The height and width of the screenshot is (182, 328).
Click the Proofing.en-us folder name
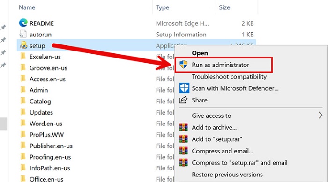tap(50, 157)
